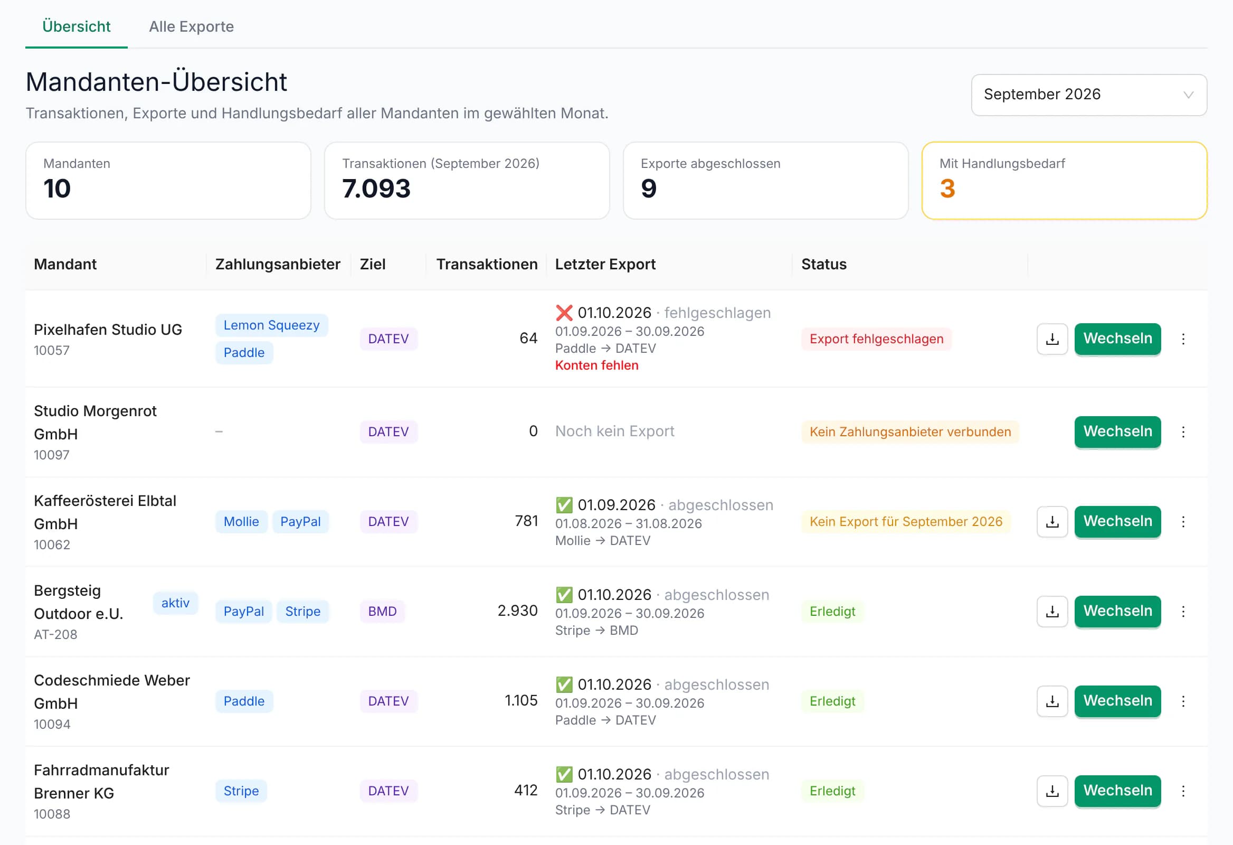
Task: Switch to the Alle Exporte tab
Action: point(191,26)
